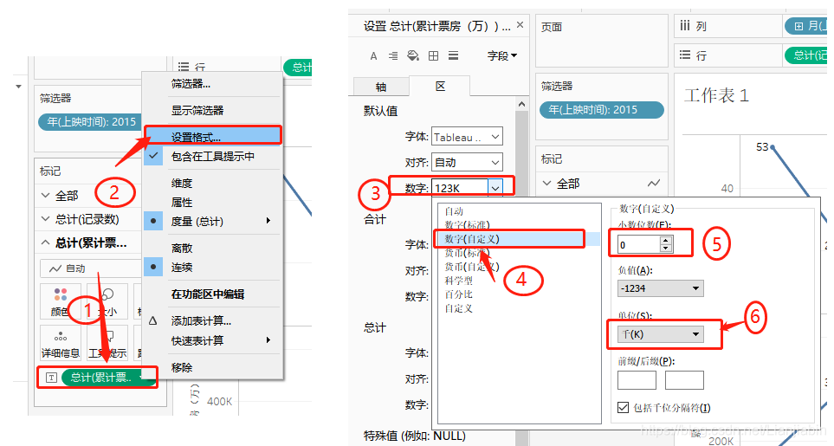834x446 pixels.
Task: Click the 颜色 color marks button
Action: point(60,301)
